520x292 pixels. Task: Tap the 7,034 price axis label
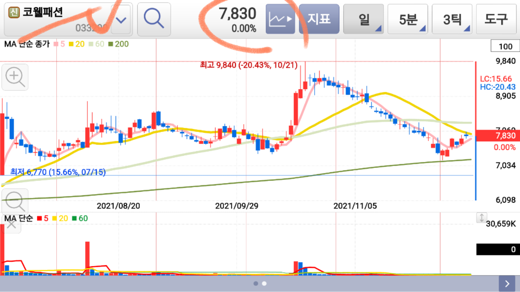coord(506,165)
